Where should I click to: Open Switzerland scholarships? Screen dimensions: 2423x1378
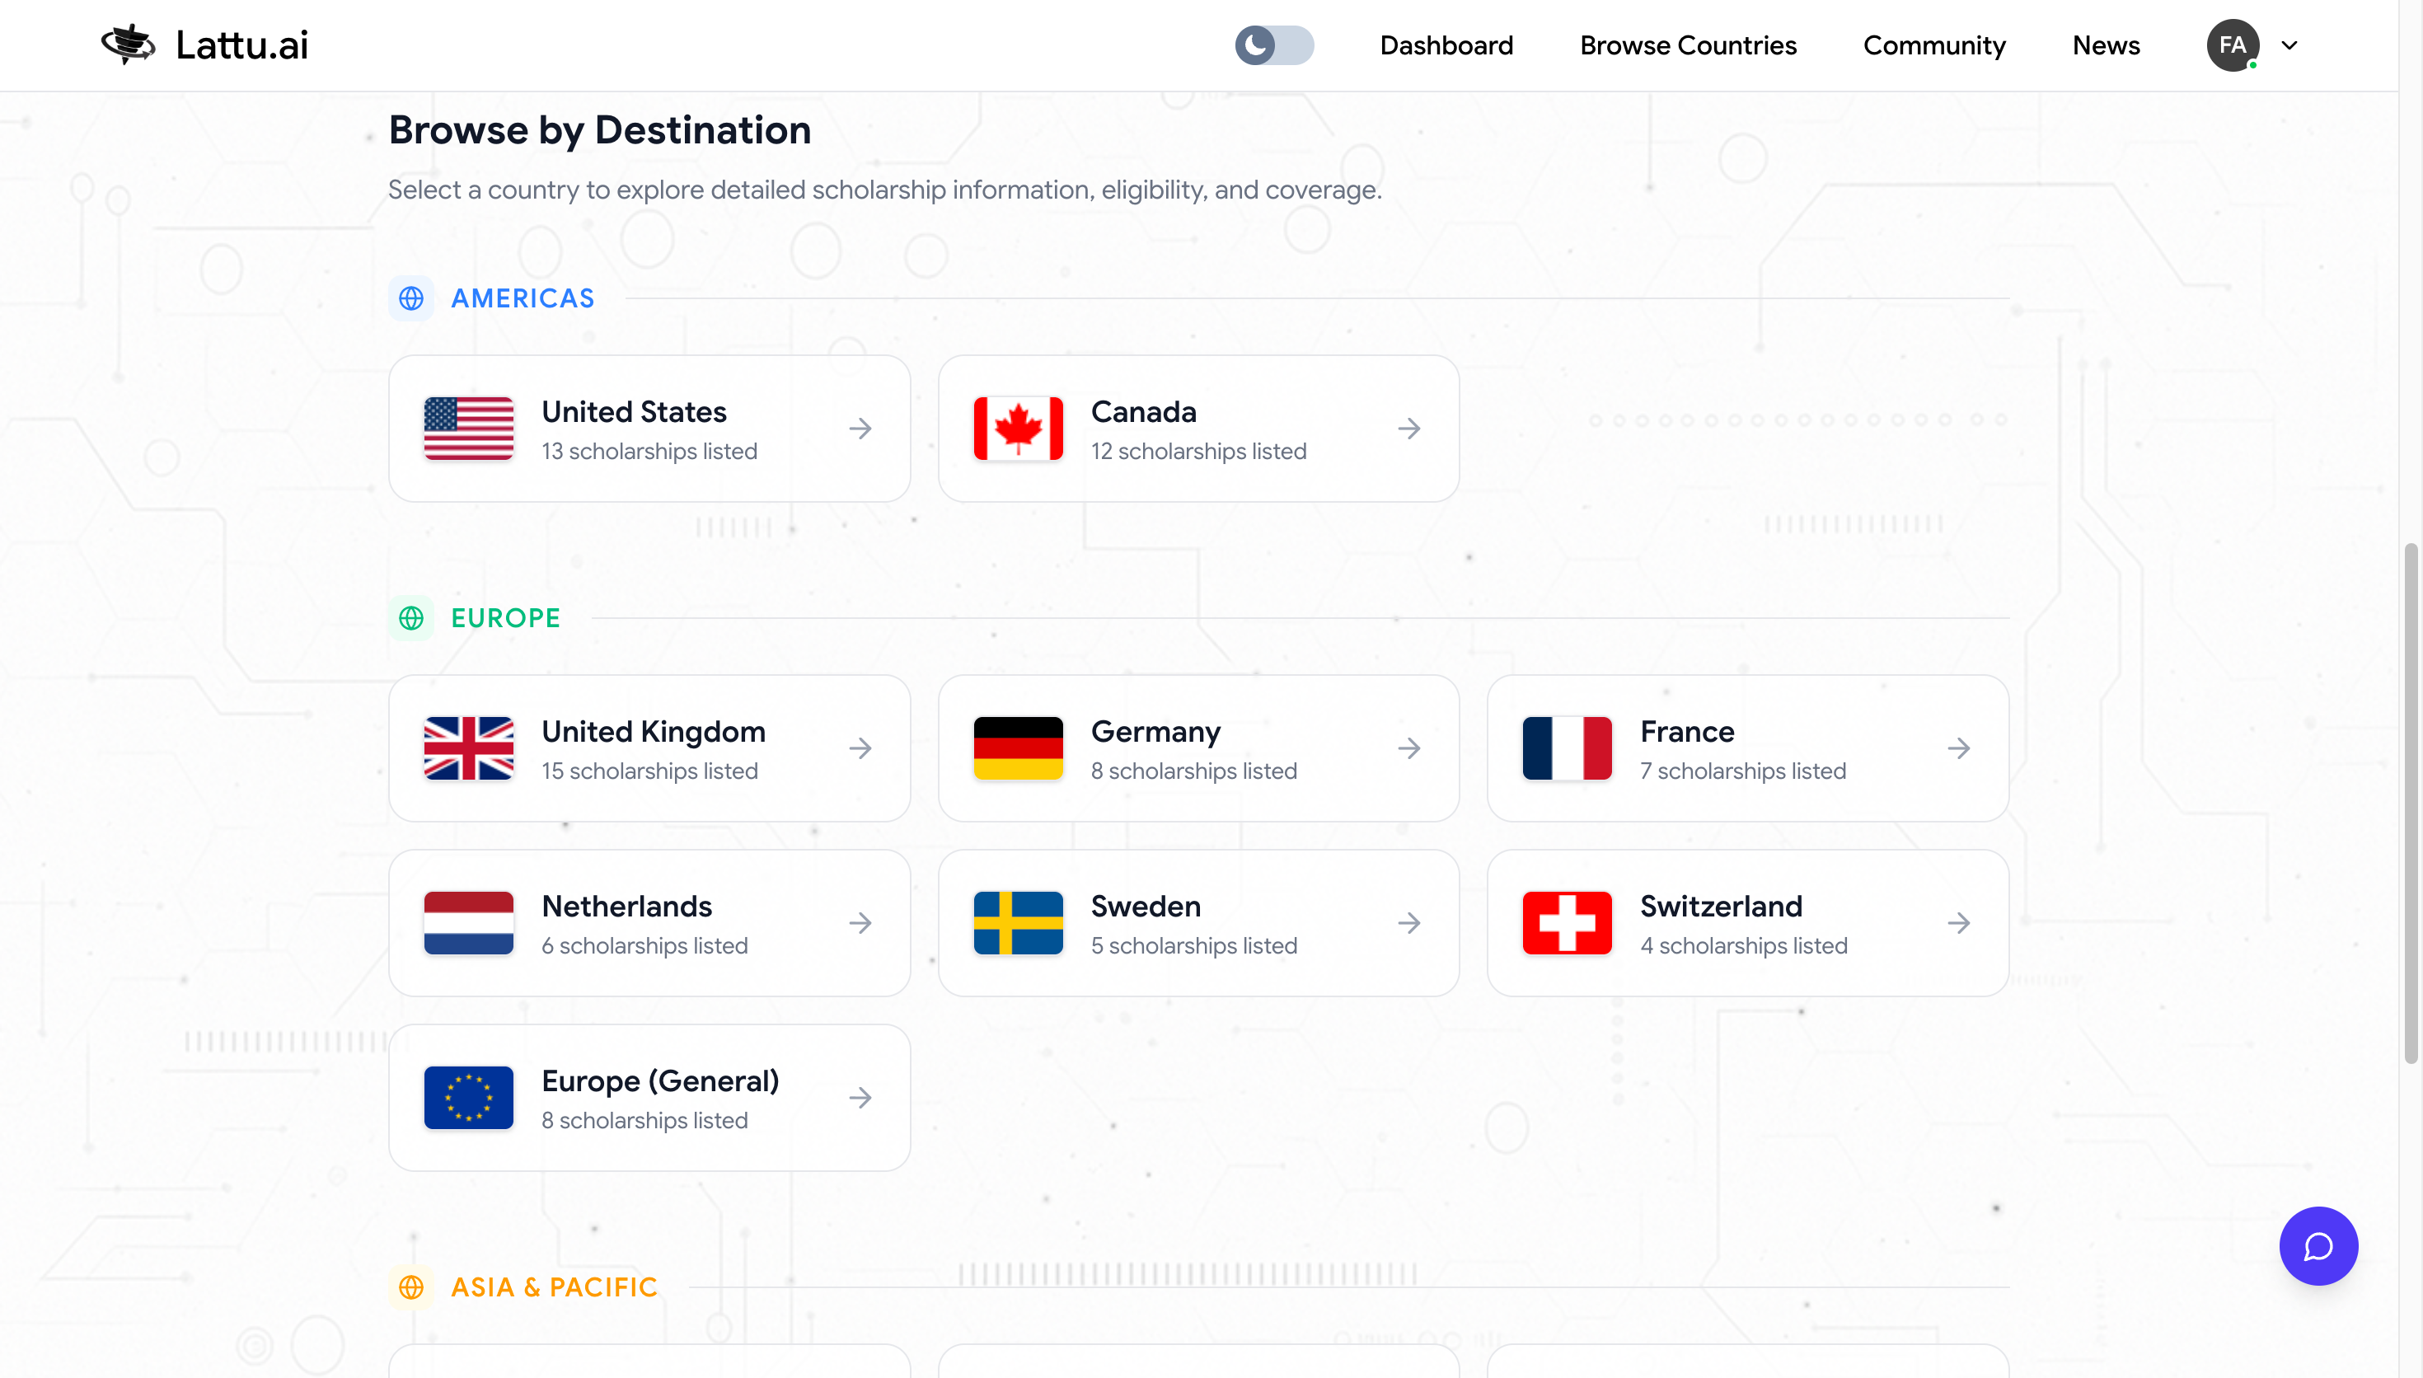coord(1747,923)
